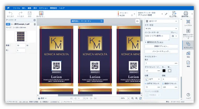This screenshot has width=199, height=109.
Task: Click the barcode check (バーコードチェック...) button
Action: (x=161, y=51)
